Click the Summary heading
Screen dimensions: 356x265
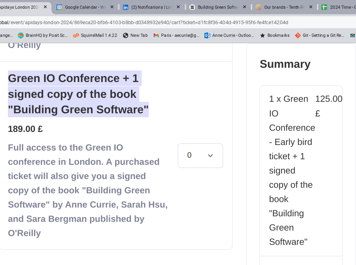point(285,64)
